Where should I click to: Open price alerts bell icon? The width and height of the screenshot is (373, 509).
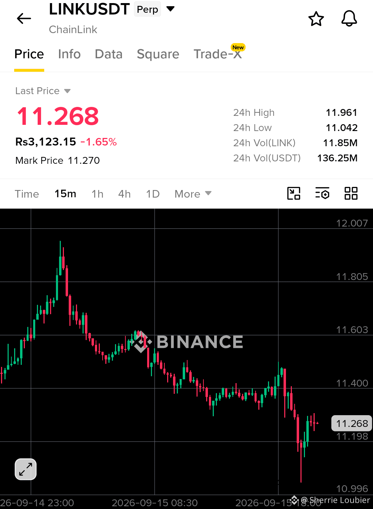pos(349,18)
